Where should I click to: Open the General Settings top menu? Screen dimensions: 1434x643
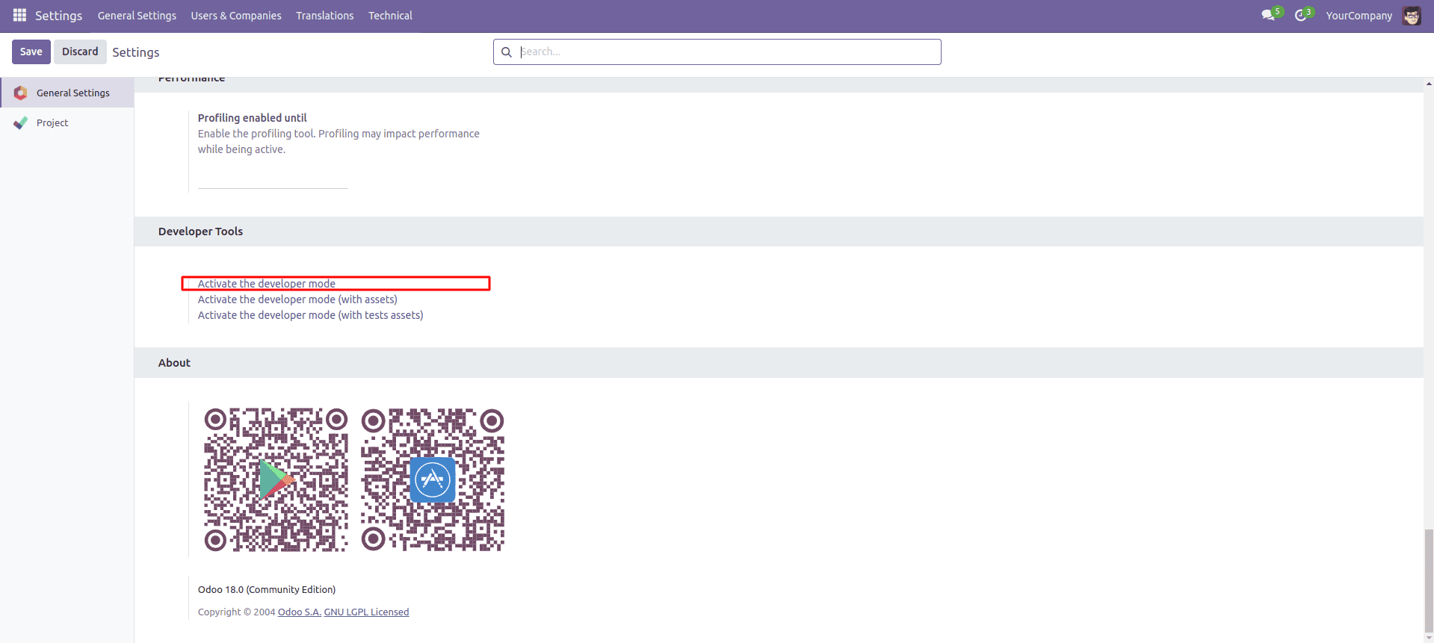[137, 16]
